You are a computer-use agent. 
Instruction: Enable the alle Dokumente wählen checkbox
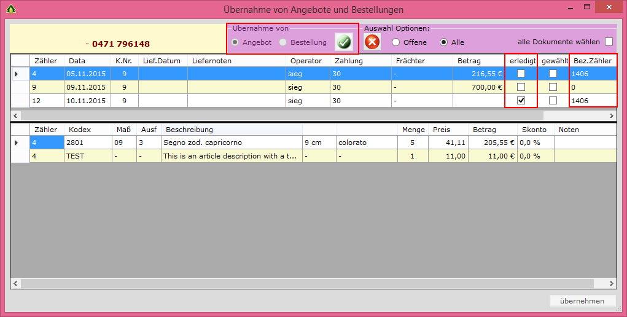click(x=609, y=42)
